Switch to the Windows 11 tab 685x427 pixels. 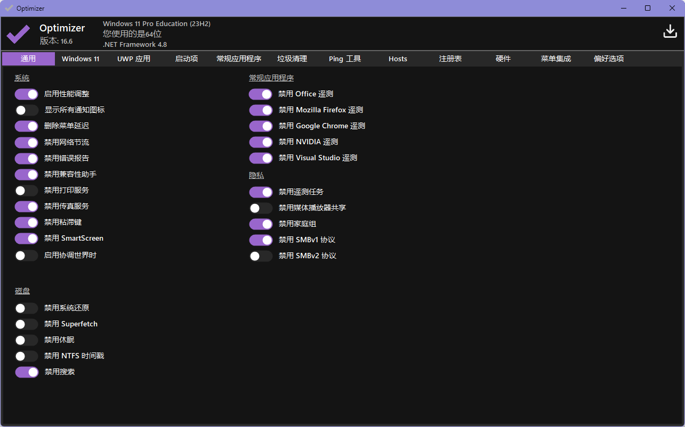coord(80,59)
